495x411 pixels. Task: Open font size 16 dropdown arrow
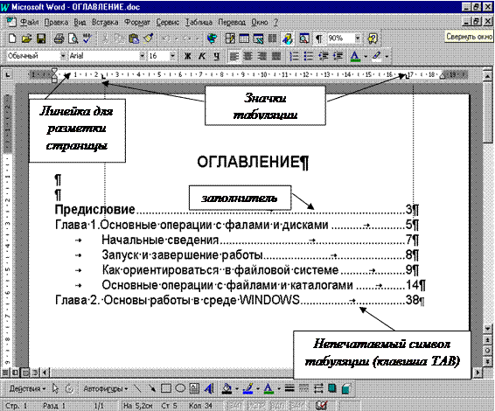pyautogui.click(x=172, y=56)
